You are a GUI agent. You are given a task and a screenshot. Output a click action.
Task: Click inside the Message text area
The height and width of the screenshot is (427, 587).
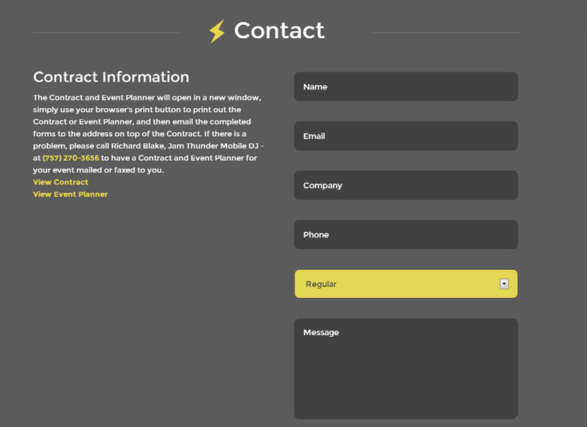406,369
